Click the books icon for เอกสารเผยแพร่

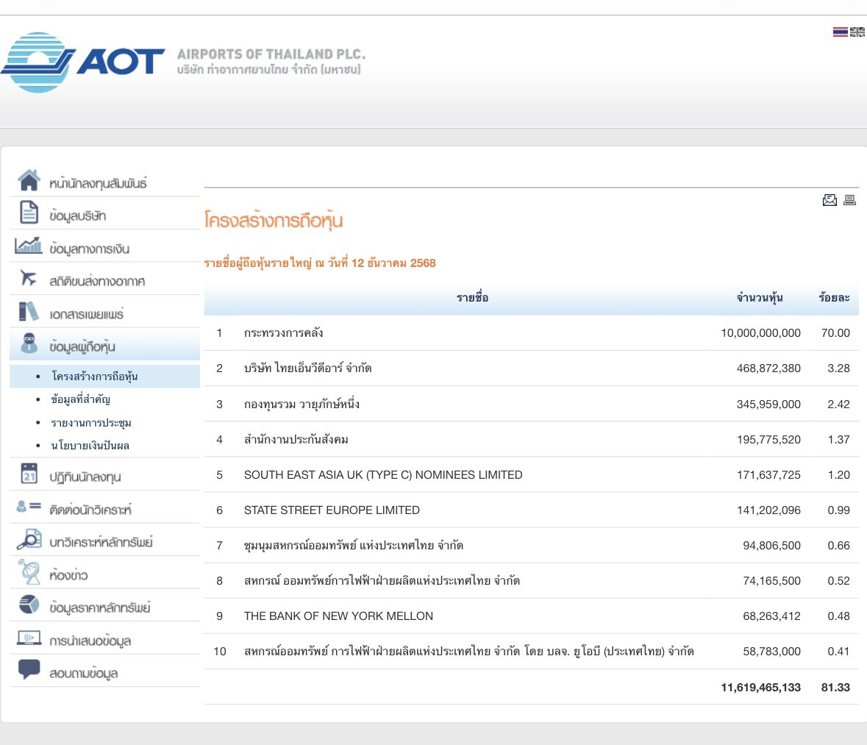(29, 311)
